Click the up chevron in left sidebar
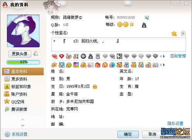Screen dimensions: 192x140 [x=23, y=120]
